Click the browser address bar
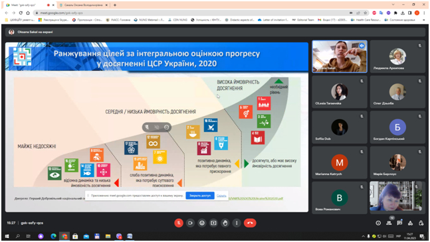The image size is (430, 242). 192,13
